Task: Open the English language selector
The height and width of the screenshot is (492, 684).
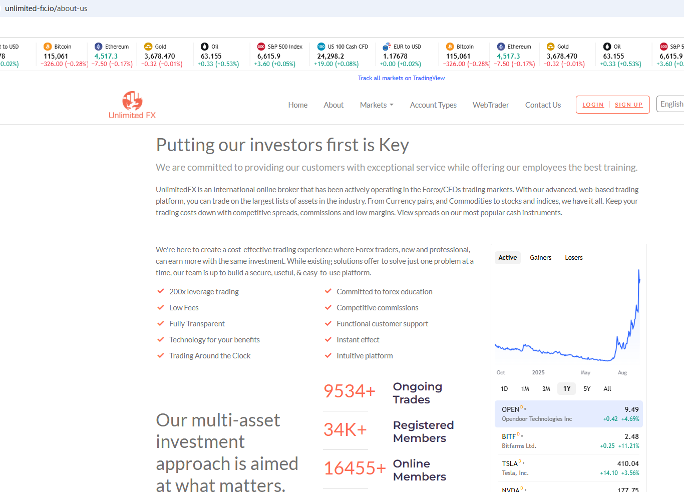Action: pos(671,104)
